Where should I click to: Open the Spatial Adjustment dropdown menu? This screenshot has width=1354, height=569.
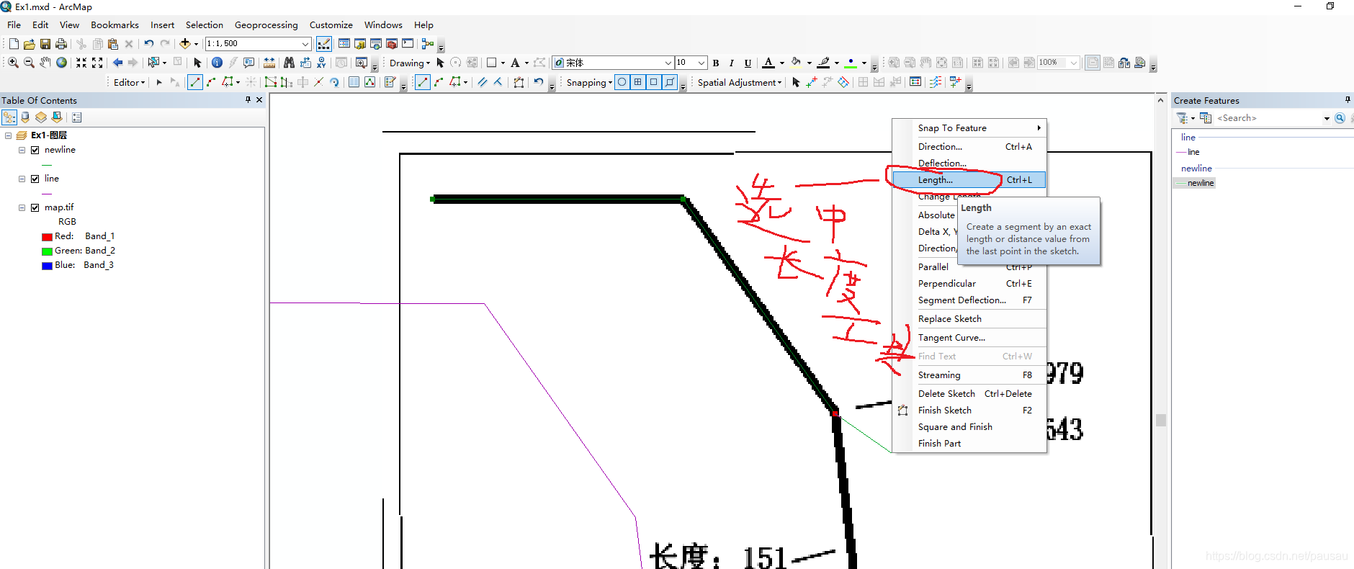click(x=740, y=82)
